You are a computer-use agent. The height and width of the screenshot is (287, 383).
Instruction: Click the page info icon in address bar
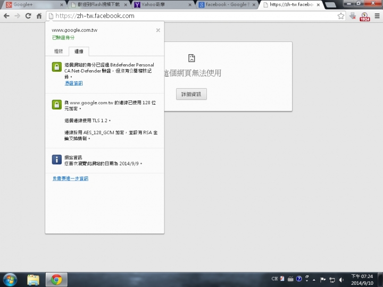point(51,16)
